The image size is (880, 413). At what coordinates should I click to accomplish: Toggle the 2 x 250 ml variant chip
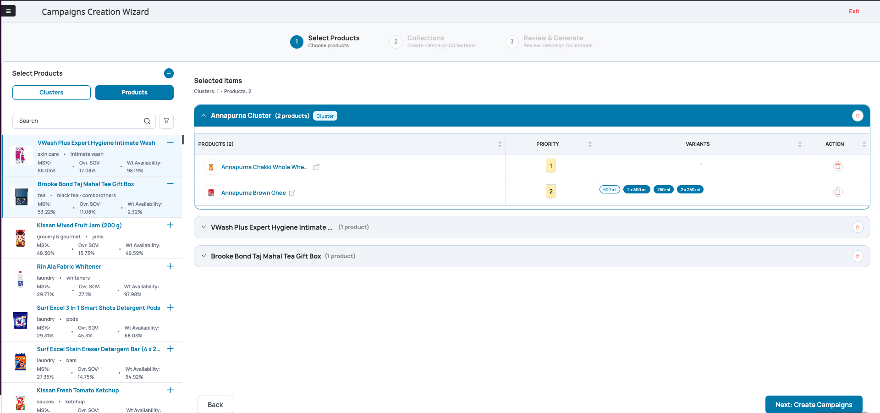tap(690, 190)
